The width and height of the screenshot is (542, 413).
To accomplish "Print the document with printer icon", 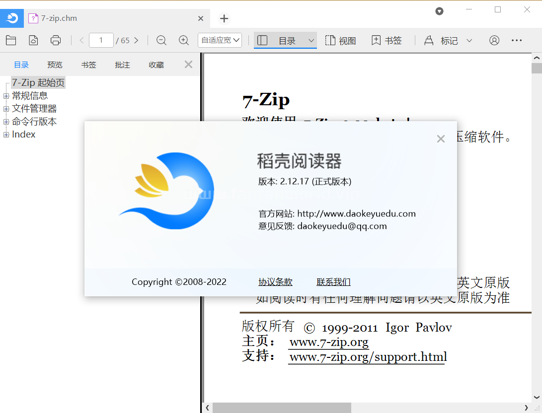I will (55, 40).
